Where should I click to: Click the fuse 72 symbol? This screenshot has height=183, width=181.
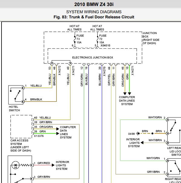tap(98, 39)
